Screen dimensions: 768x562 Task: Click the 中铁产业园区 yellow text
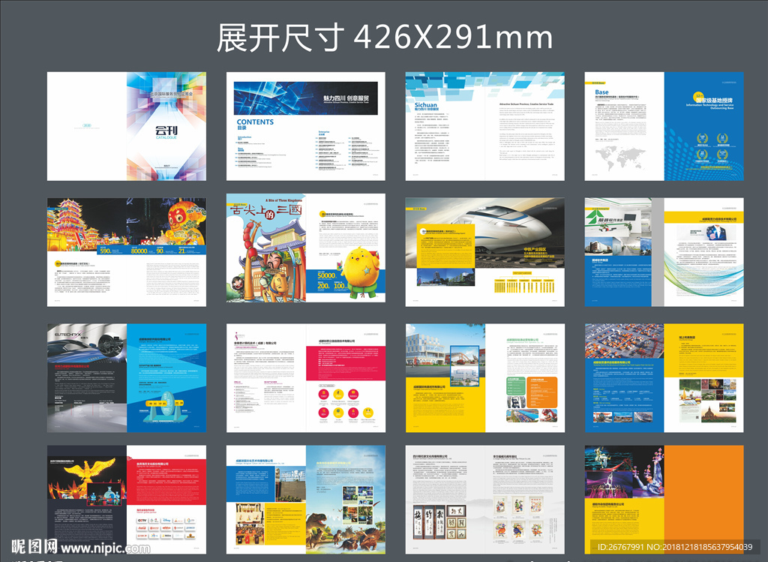click(x=535, y=249)
